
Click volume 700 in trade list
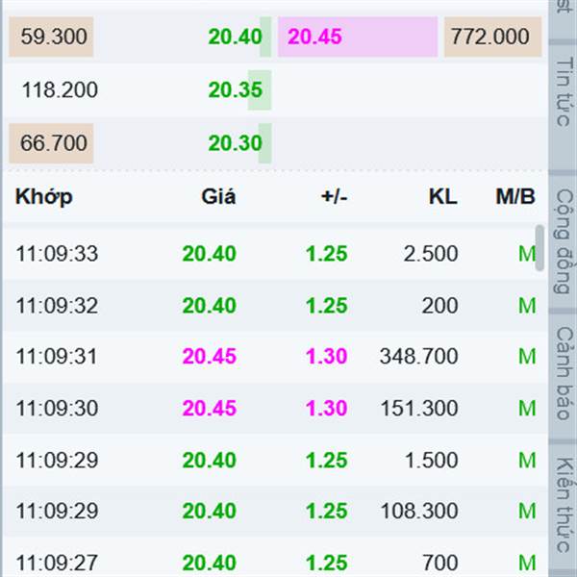[x=440, y=563]
